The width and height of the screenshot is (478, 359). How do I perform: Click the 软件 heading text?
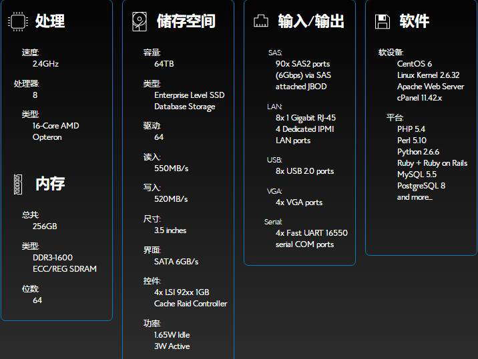(x=414, y=21)
